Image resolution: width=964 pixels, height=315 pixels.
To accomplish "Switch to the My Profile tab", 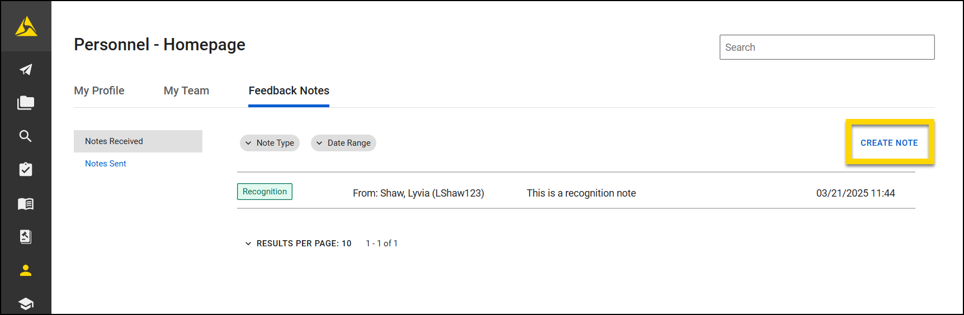I will coord(99,90).
